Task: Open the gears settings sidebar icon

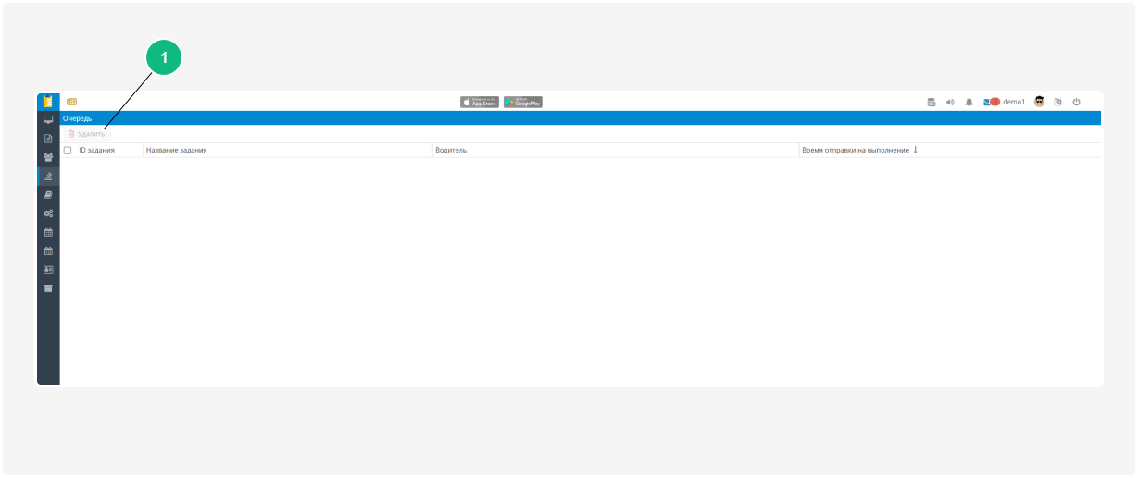Action: [48, 214]
